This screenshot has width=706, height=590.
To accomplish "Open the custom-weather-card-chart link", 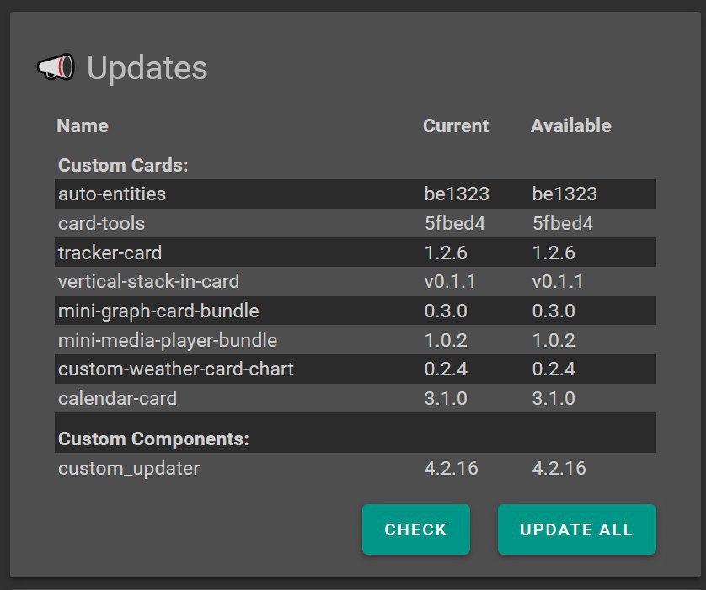I will (x=176, y=369).
